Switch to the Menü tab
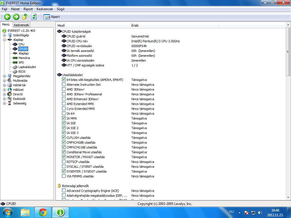 point(6,24)
